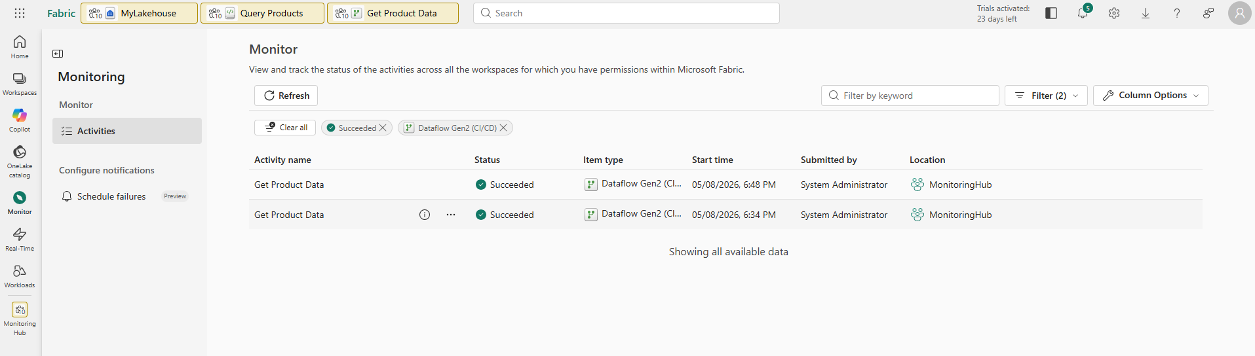
Task: Open more options for 6:34 PM run
Action: 451,215
